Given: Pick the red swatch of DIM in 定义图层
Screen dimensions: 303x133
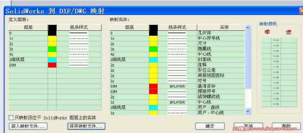Looking at the screenshot, I should pyautogui.click(x=52, y=65).
